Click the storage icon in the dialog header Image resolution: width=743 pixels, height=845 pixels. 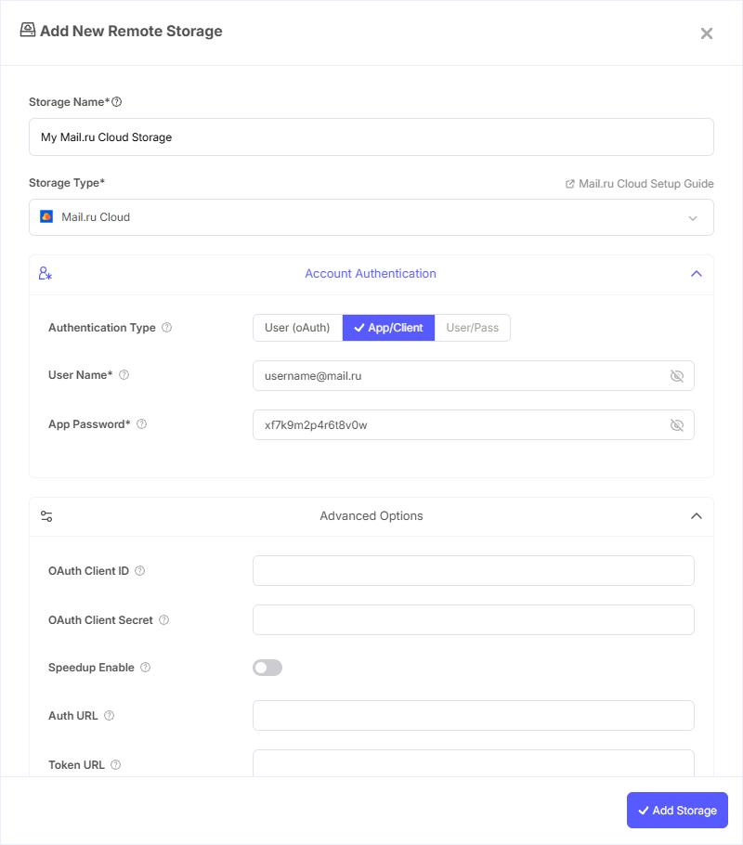[27, 30]
